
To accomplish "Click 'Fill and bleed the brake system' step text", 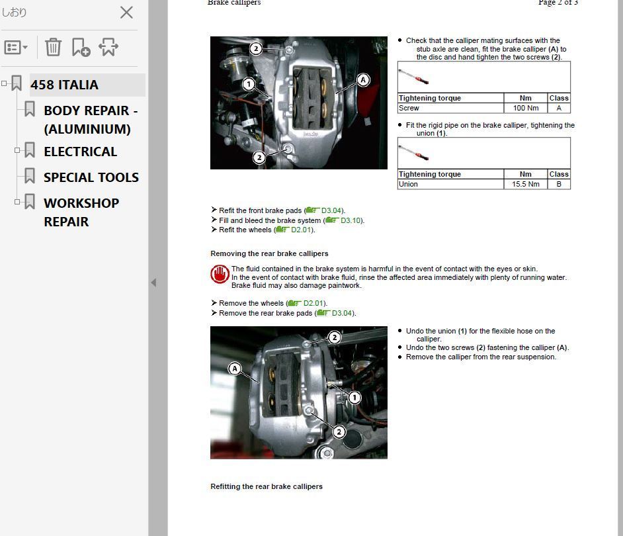I will 270,220.
